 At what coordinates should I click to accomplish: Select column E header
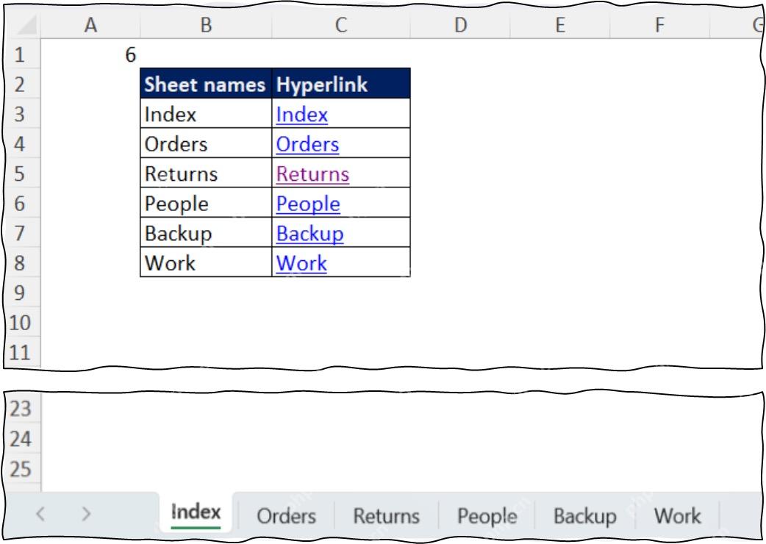560,25
